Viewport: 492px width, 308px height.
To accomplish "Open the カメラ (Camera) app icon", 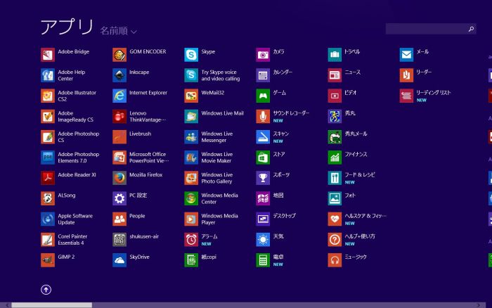I will [263, 55].
